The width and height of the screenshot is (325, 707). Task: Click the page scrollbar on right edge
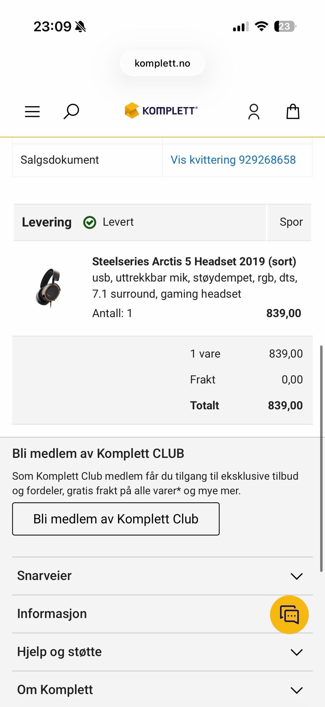coord(321,459)
